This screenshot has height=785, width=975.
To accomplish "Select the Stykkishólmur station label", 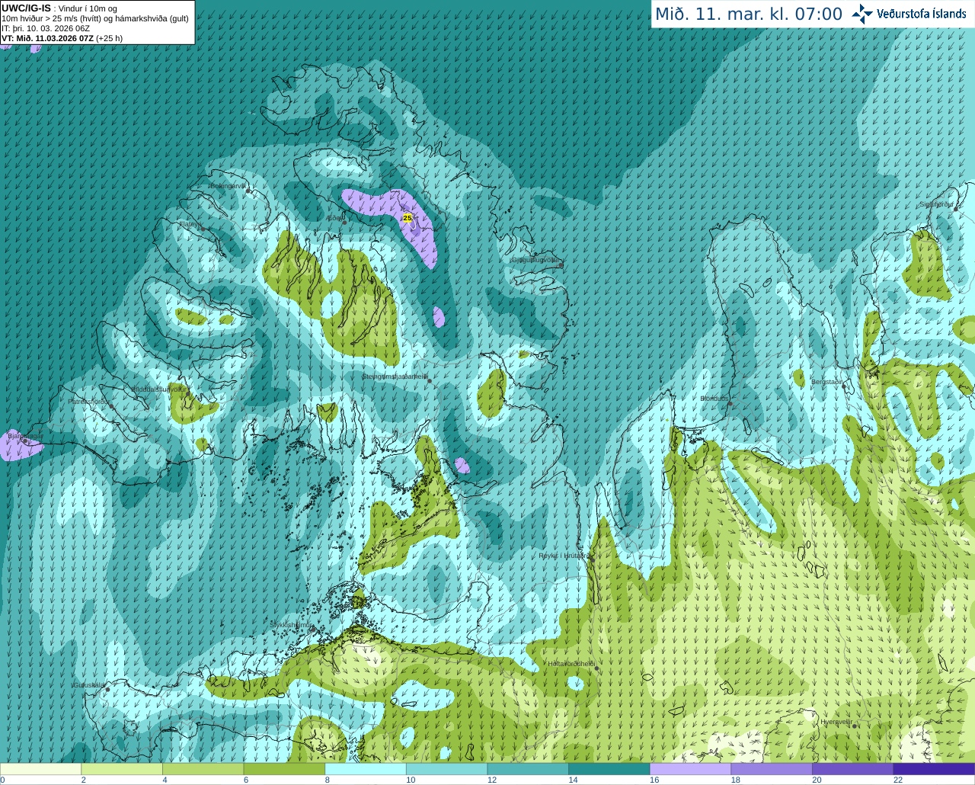I will click(291, 625).
